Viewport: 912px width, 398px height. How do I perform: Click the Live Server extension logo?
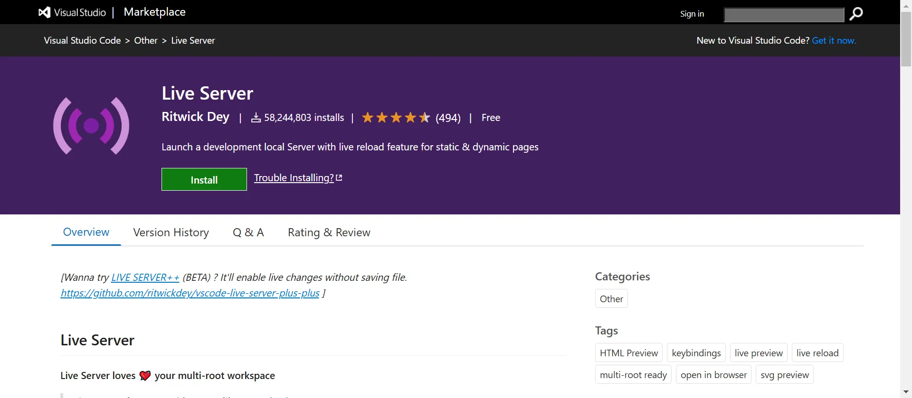pyautogui.click(x=91, y=126)
